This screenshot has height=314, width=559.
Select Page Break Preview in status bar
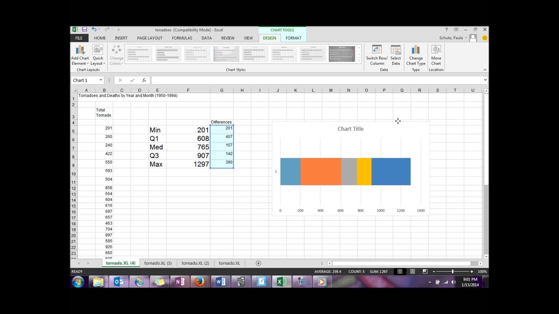point(425,271)
